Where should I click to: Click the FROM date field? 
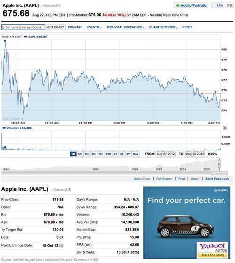[x=165, y=154]
